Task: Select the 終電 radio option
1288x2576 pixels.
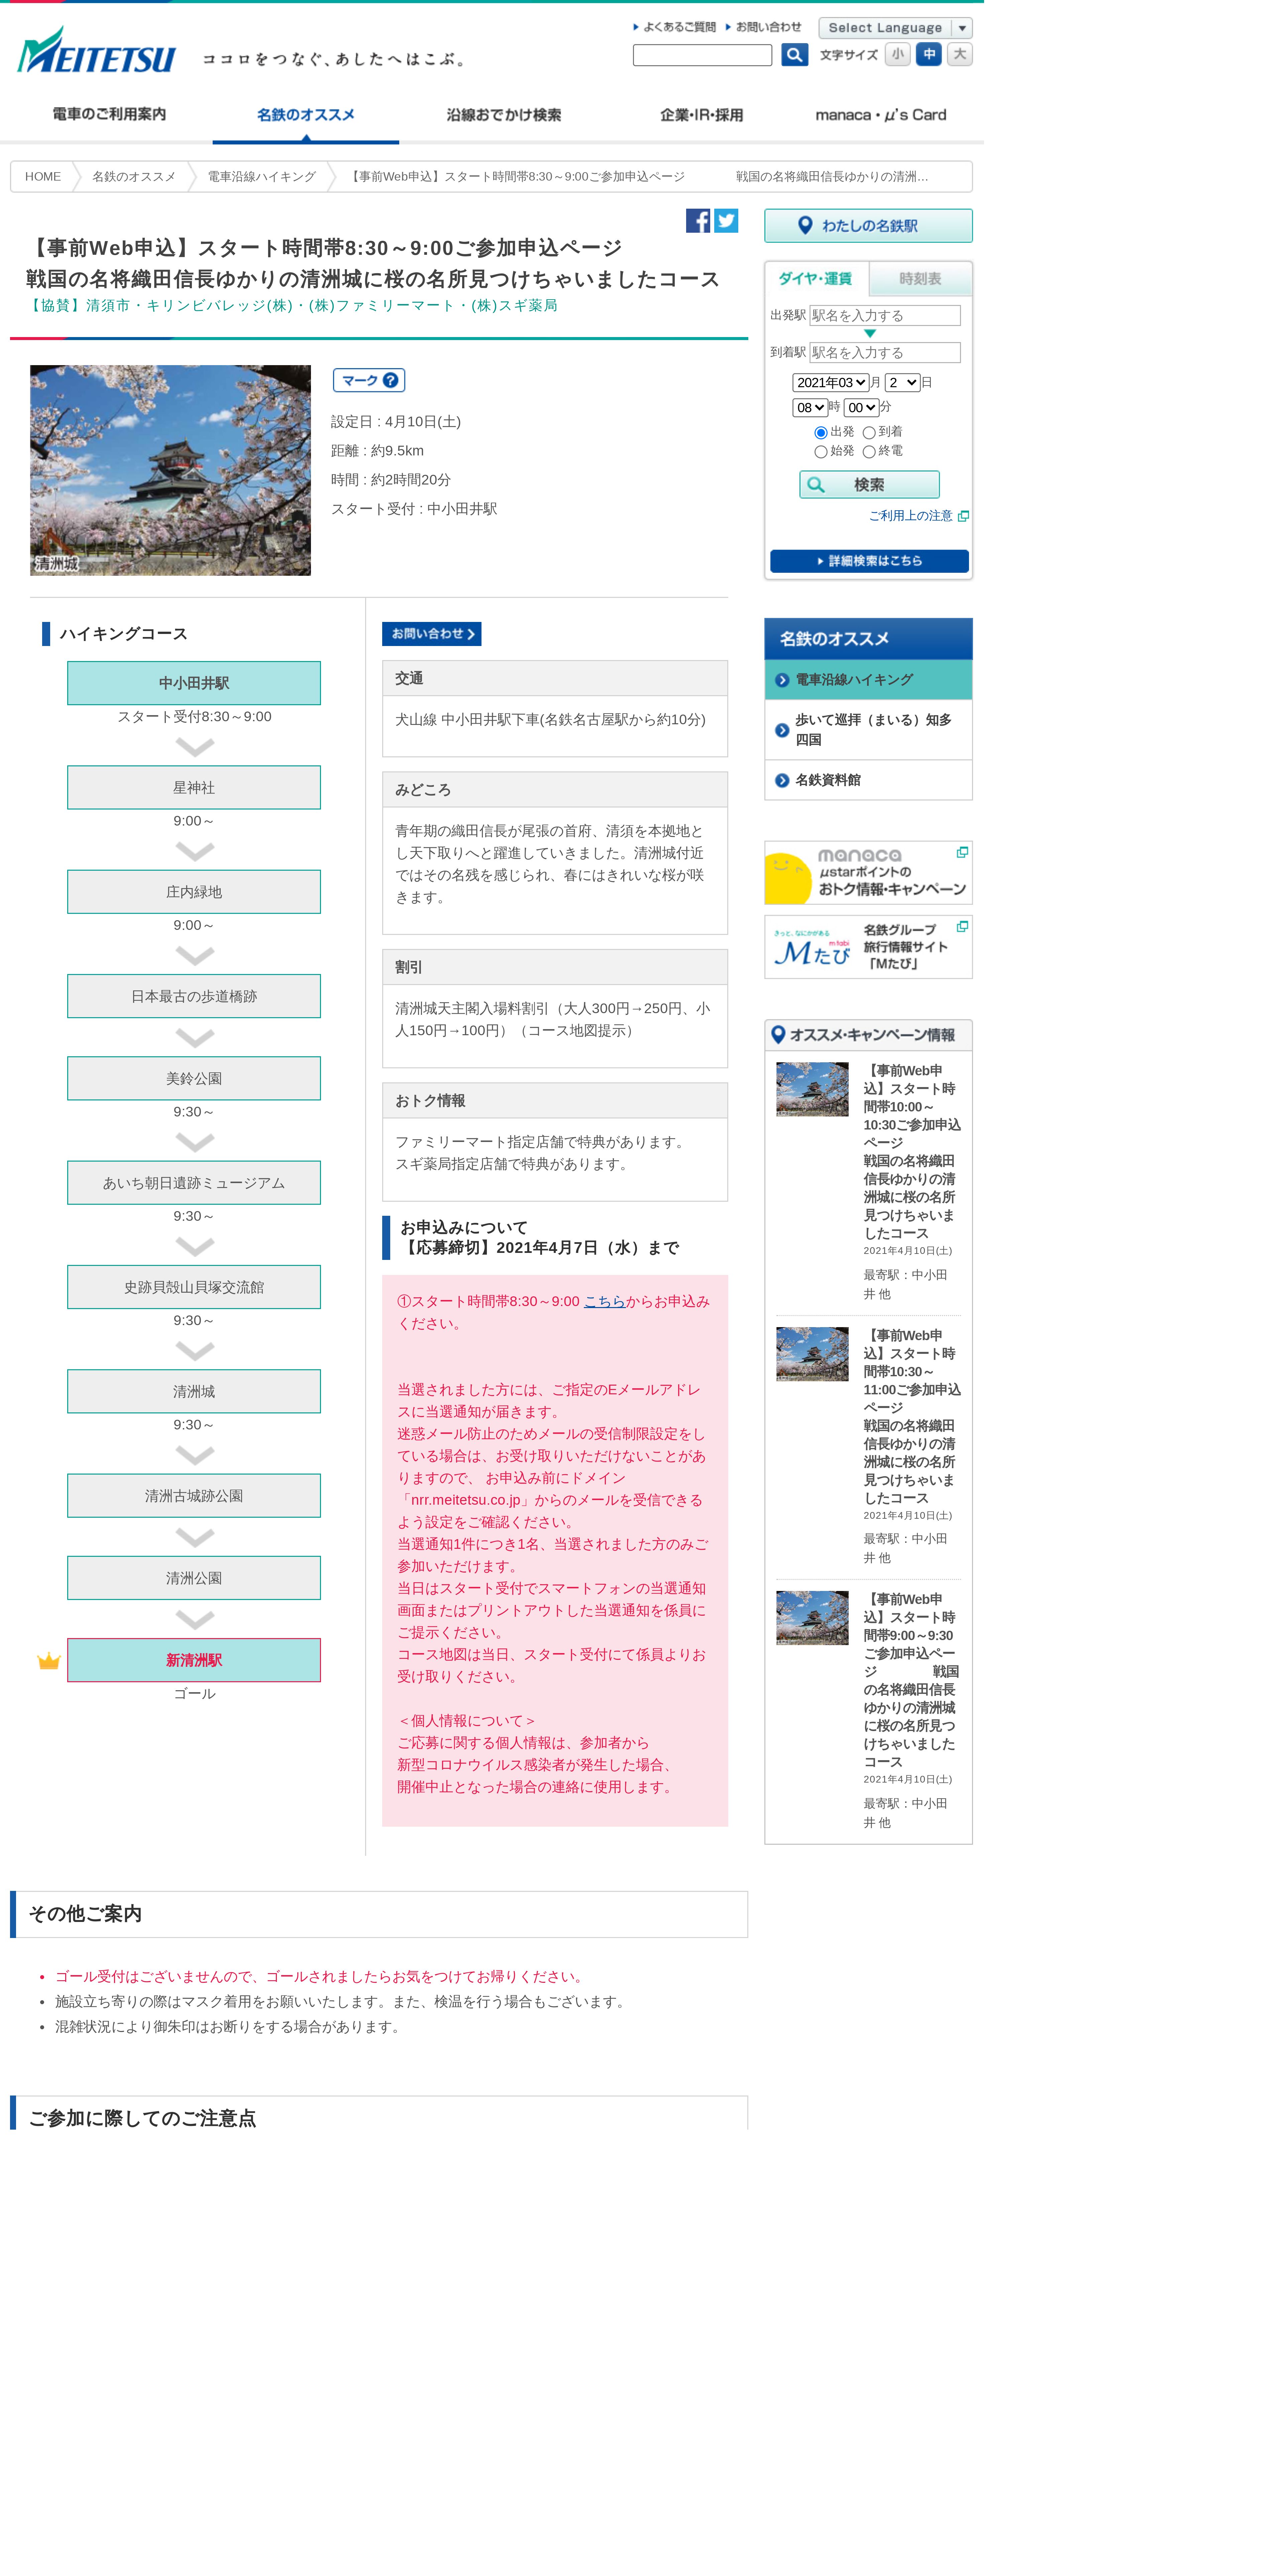Action: coord(869,452)
